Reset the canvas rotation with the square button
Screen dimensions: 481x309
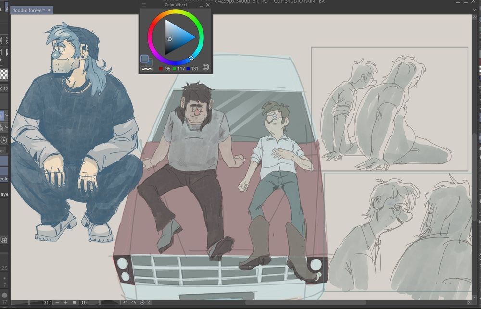[74, 303]
